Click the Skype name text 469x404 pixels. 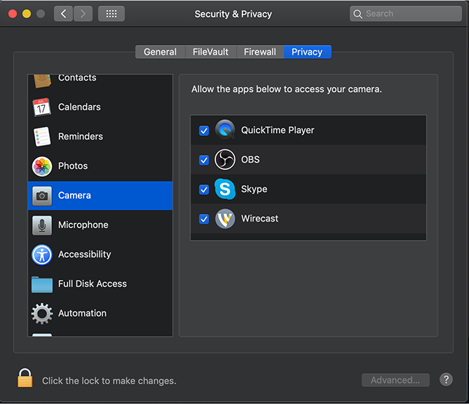pos(254,189)
